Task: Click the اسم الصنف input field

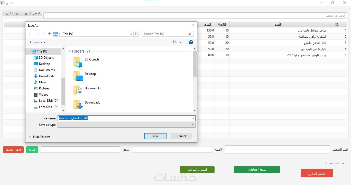Action: click(x=277, y=150)
